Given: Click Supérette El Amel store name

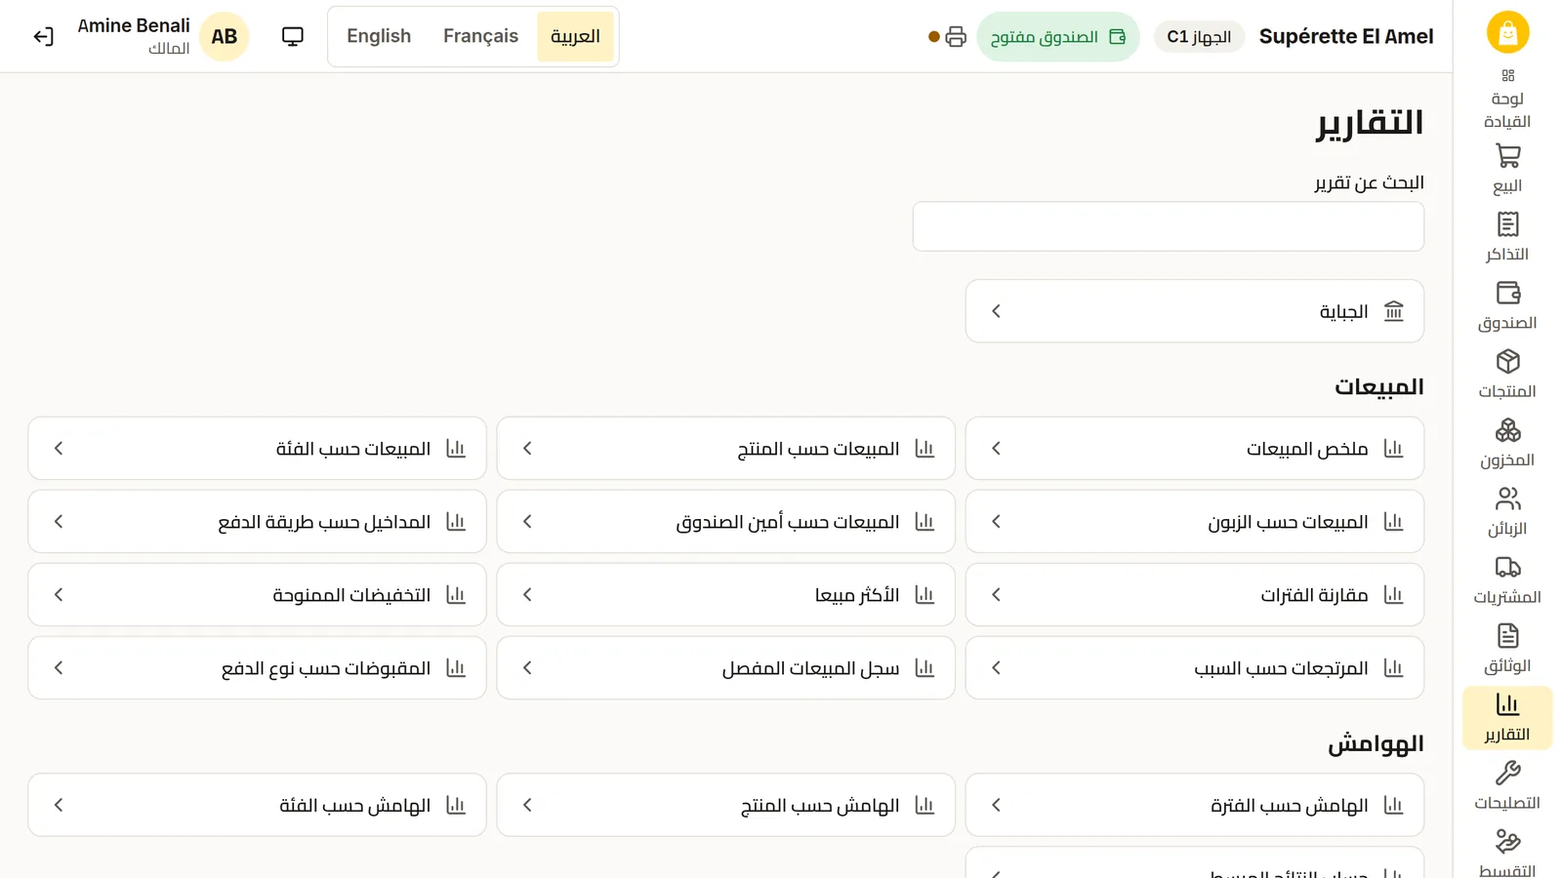Looking at the screenshot, I should point(1346,37).
